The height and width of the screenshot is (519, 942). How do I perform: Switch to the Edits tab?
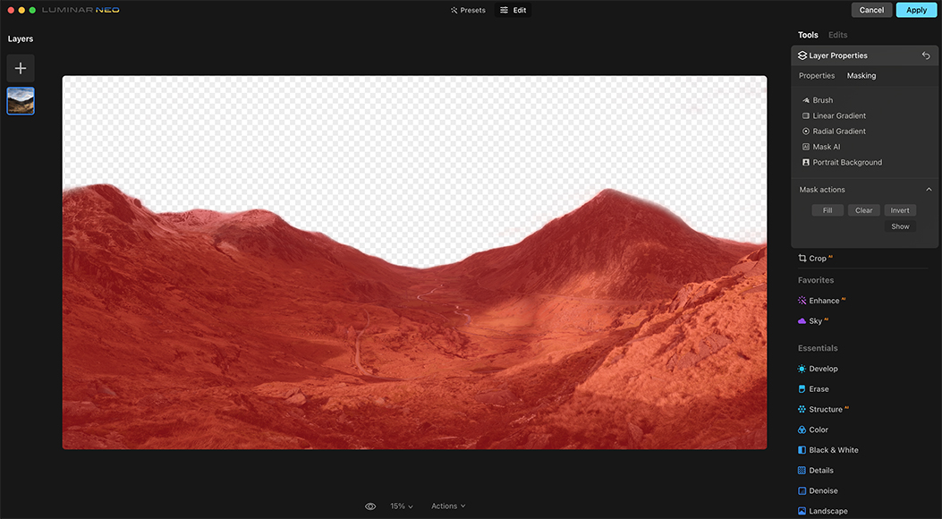coord(837,35)
